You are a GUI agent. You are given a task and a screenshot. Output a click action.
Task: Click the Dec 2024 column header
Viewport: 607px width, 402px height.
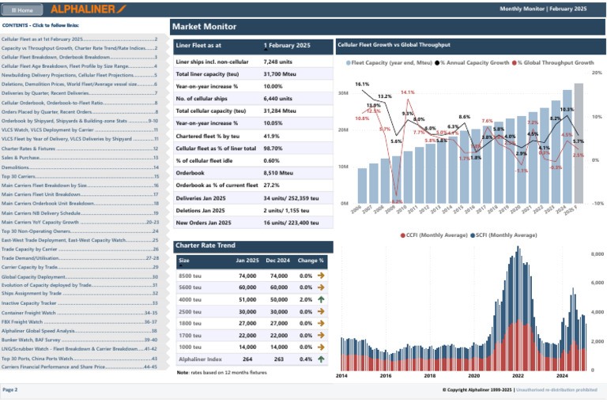point(278,261)
